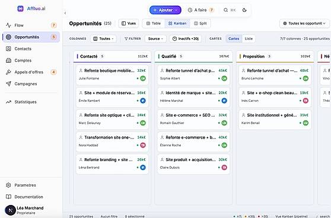Open Appels d'offres section
The image size is (331, 218).
click(31, 72)
